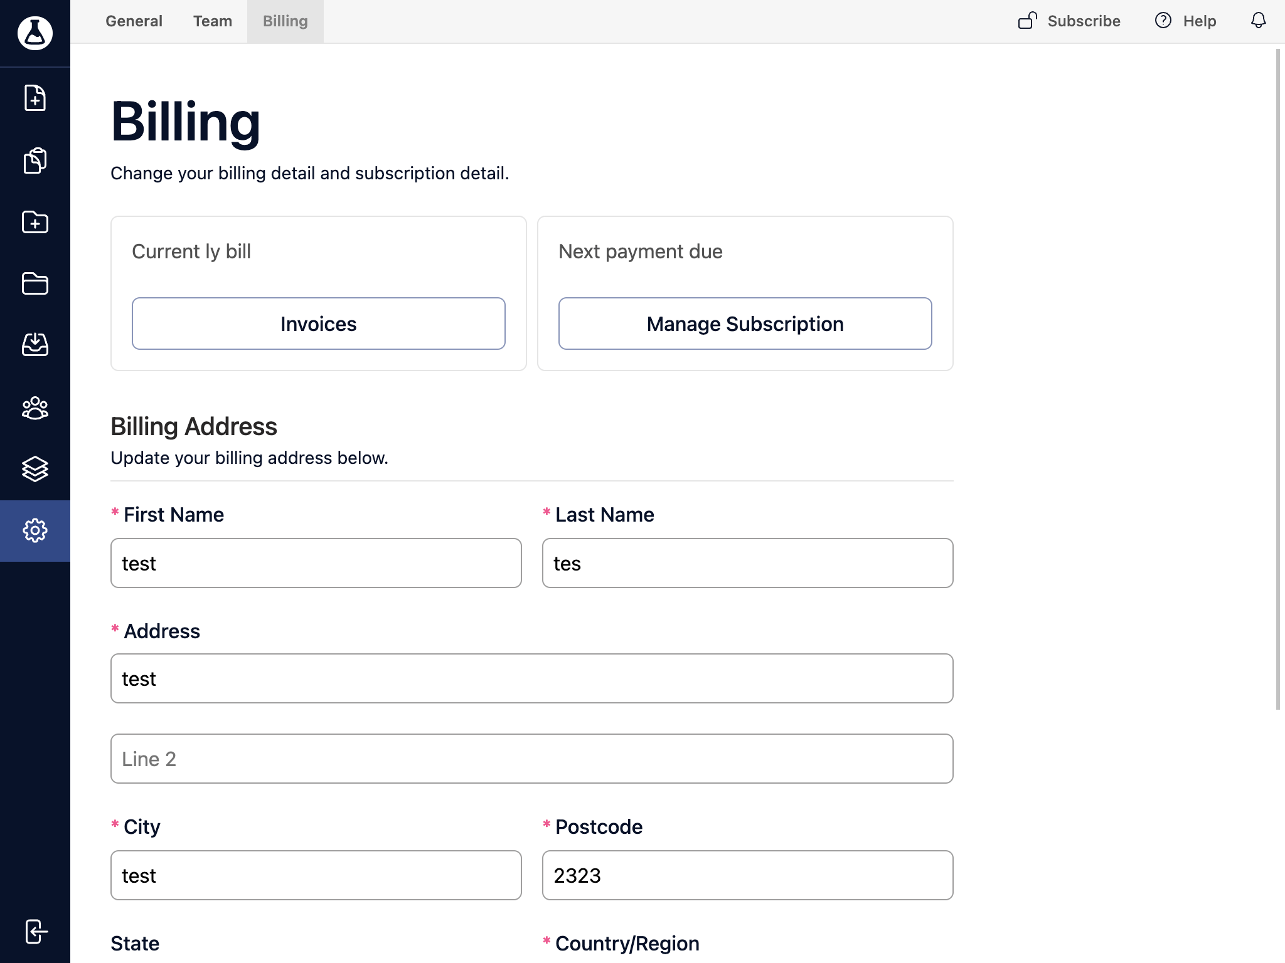Click the new document icon in sidebar
The image size is (1285, 963).
pos(35,99)
